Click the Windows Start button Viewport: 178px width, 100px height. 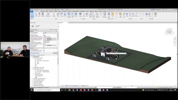(x=32, y=90)
